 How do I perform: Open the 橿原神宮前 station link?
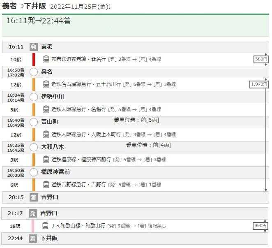click(55, 172)
